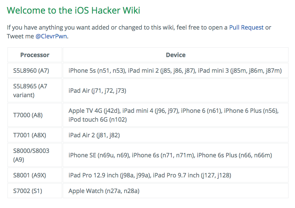Select the S5L8965 (A7 variant) cell

[x=30, y=91]
